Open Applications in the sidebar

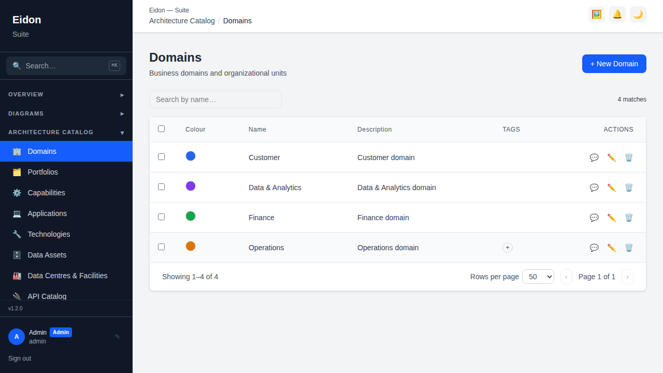coord(66,213)
